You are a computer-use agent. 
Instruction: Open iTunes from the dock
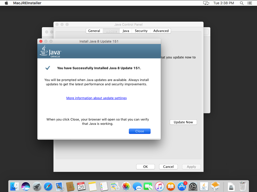point(159,186)
